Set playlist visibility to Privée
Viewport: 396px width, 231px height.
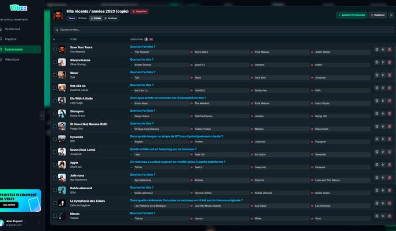point(96,18)
